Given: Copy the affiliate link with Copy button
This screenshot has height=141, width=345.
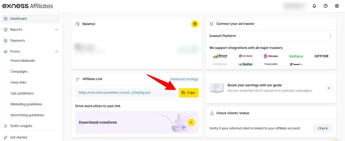Looking at the screenshot, I should coord(189,93).
